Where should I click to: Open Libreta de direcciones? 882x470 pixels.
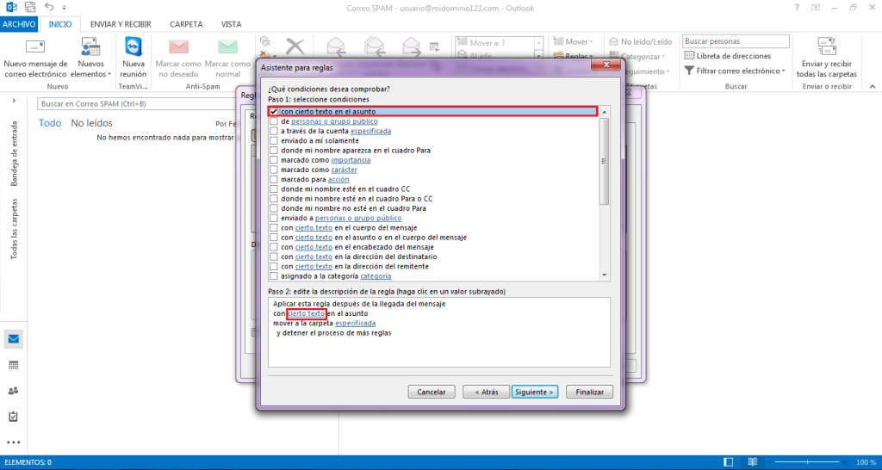coord(727,56)
